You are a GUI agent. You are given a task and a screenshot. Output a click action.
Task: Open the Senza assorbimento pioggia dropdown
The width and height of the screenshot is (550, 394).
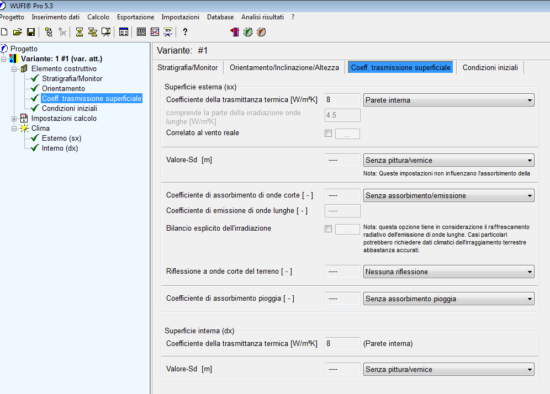pyautogui.click(x=531, y=299)
